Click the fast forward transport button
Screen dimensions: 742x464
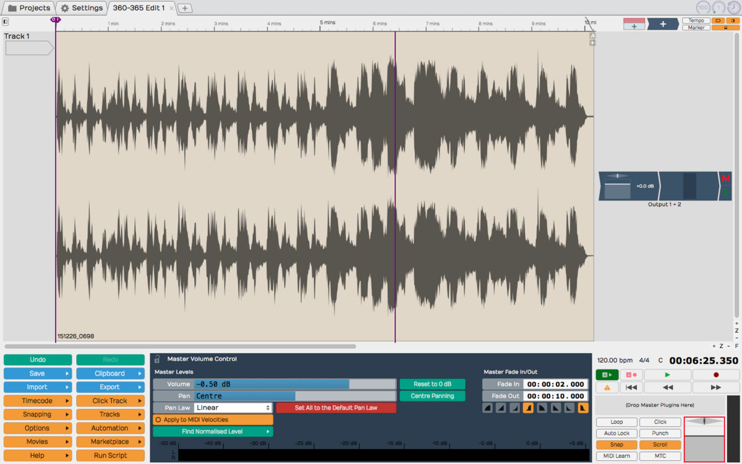click(716, 387)
